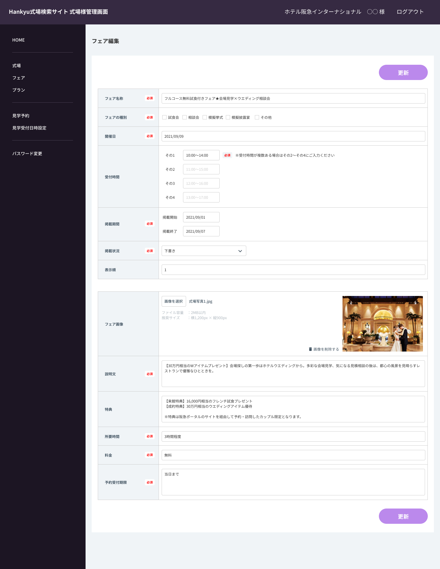Check the 試食会 checkbox
Viewport: 440px width, 569px height.
(x=164, y=117)
